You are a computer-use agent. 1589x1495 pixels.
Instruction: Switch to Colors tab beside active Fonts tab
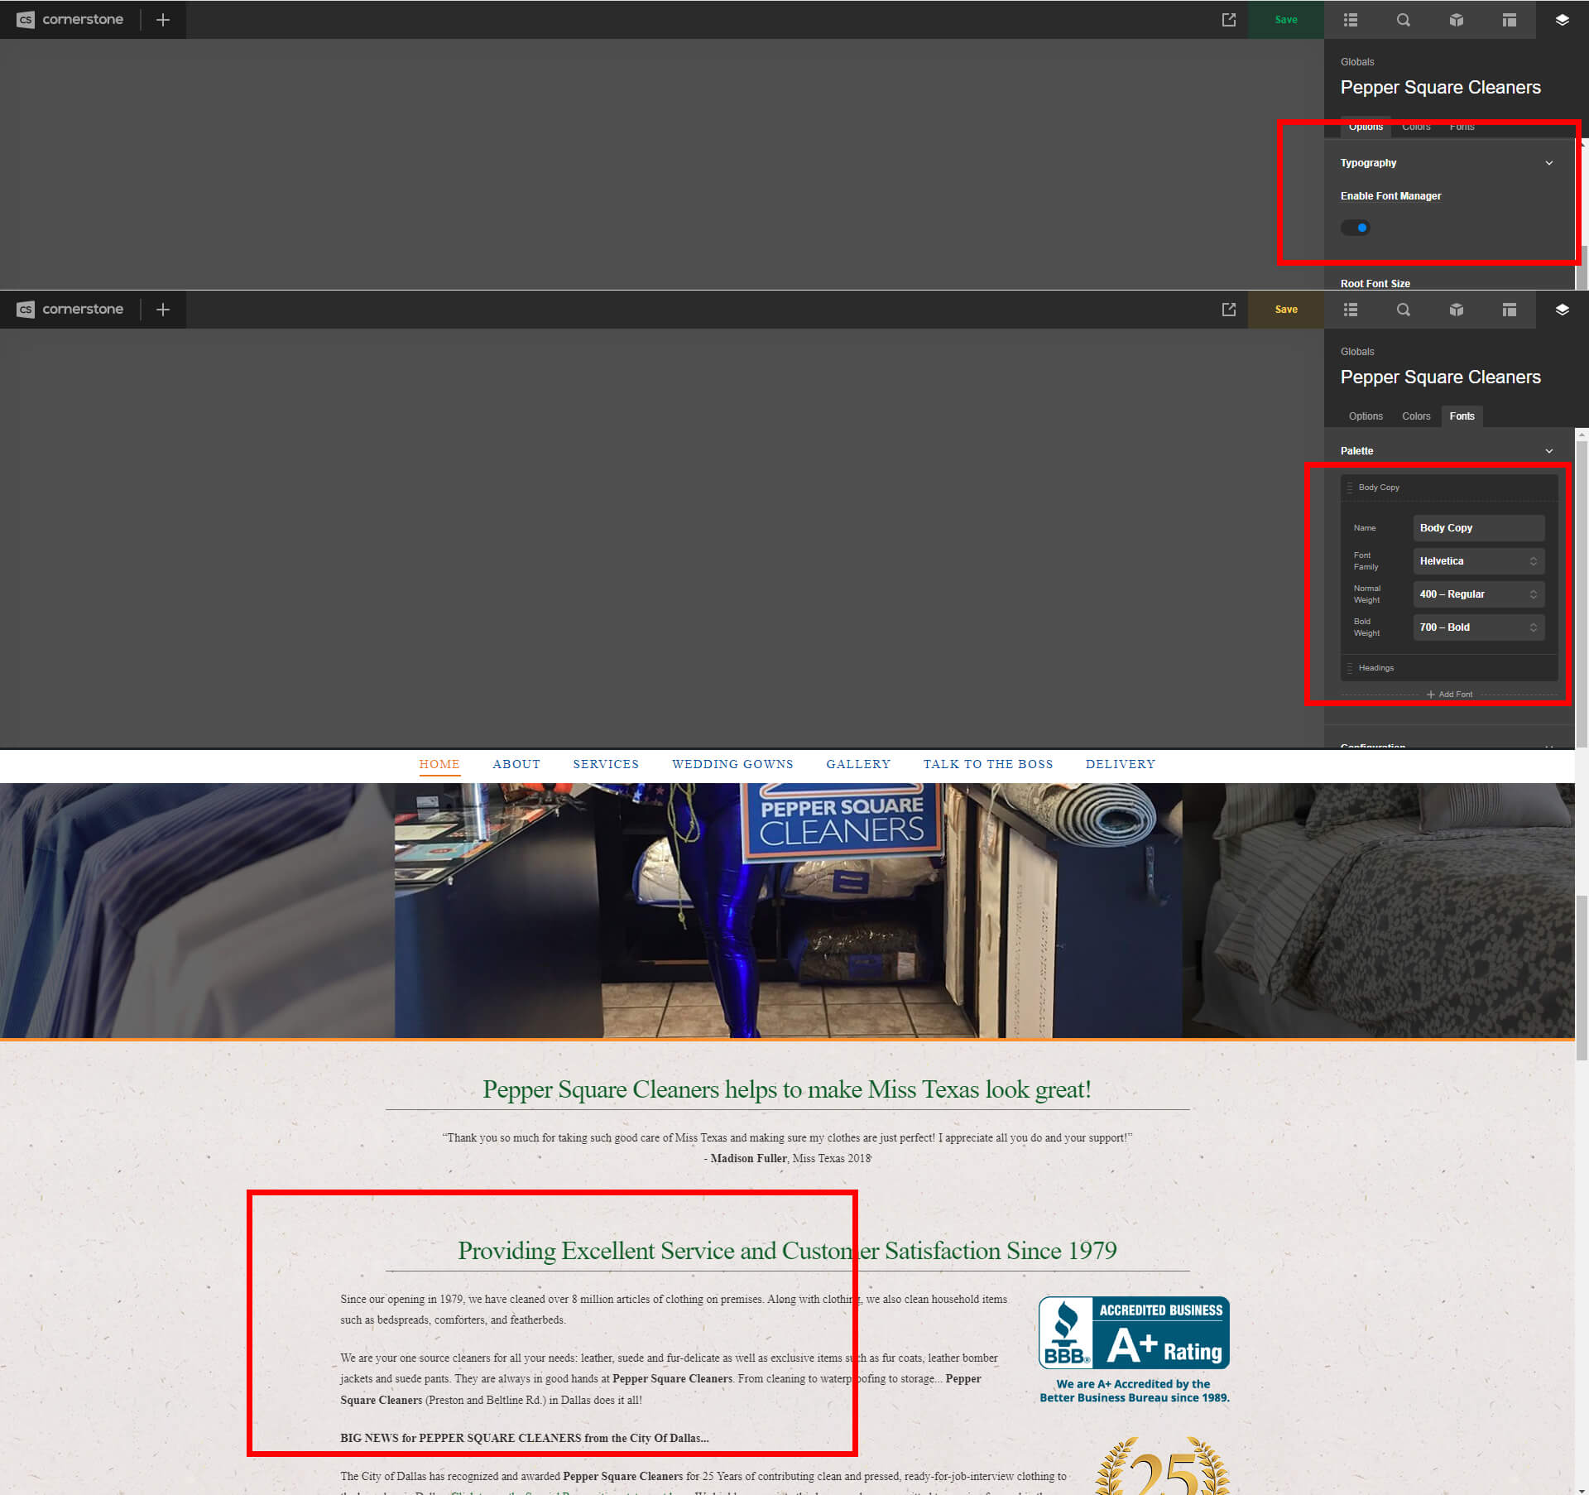coord(1416,416)
